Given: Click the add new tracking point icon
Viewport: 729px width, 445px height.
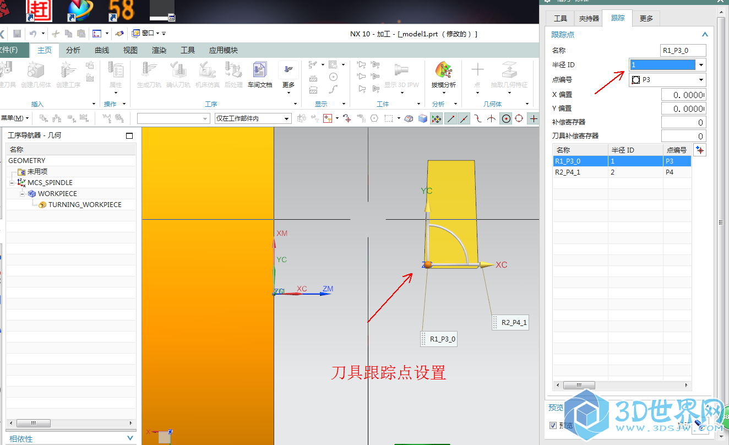Looking at the screenshot, I should click(x=699, y=150).
